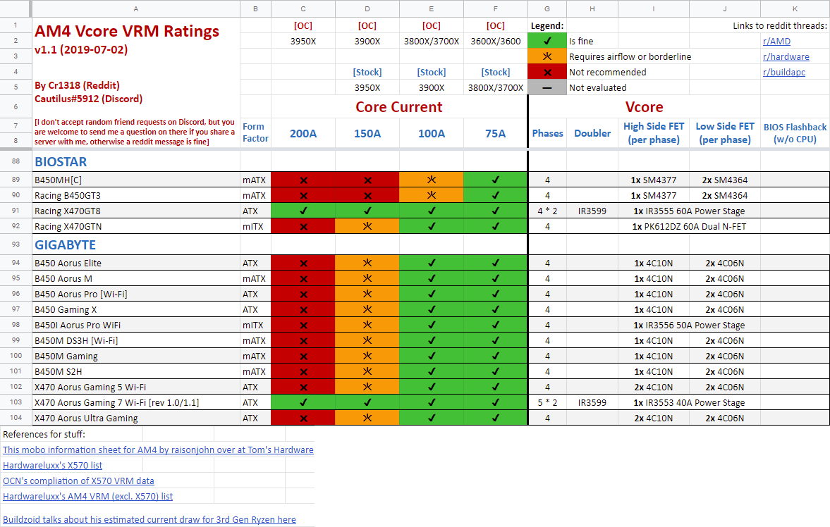Click the 'AM4 Vcore VRM Ratings' title
830x527 pixels.
(x=127, y=31)
